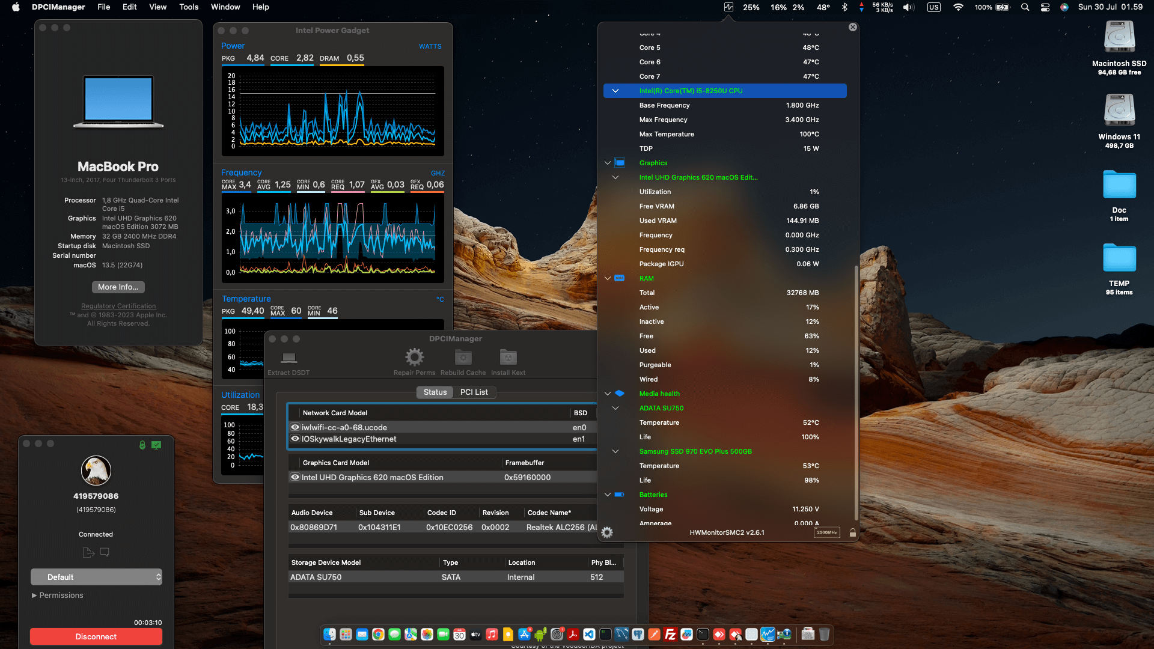Open Regulatory Certification link

118,306
